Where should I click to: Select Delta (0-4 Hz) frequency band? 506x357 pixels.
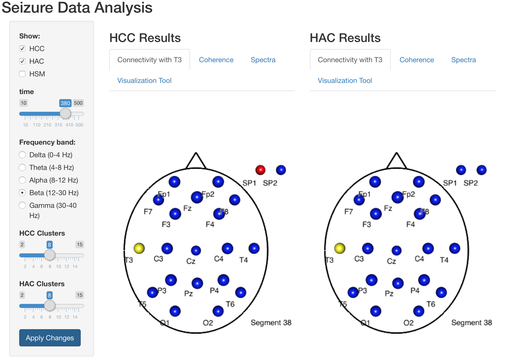click(22, 155)
